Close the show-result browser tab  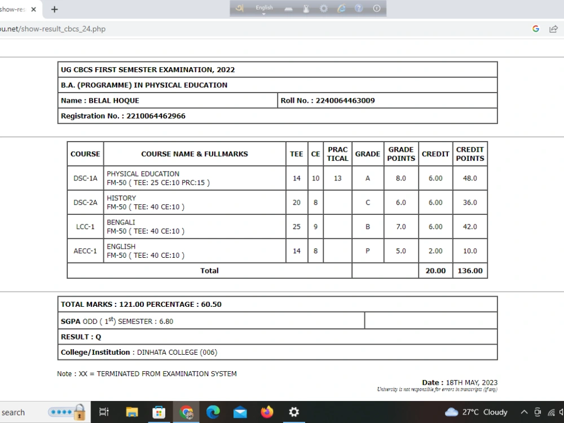(33, 10)
